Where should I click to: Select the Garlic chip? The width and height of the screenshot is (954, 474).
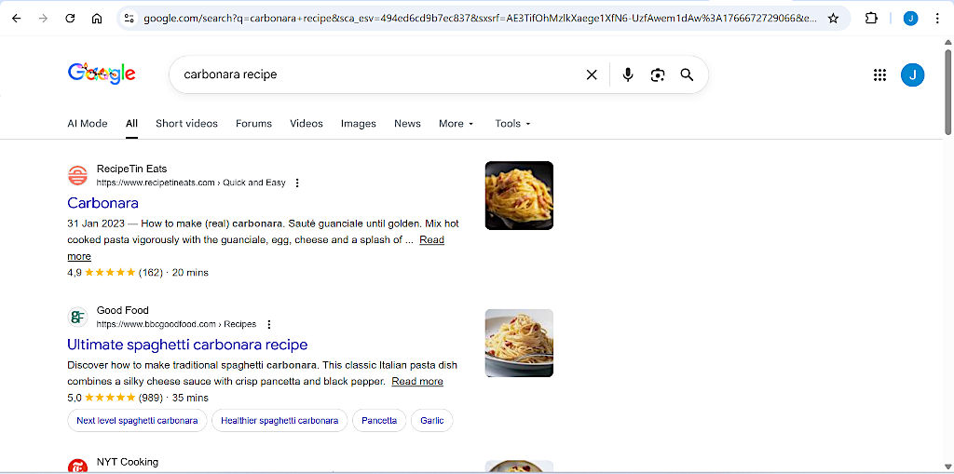click(432, 421)
